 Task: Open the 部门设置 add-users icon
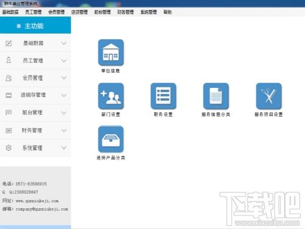click(111, 96)
